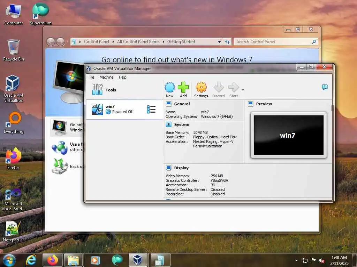
Task: Open the Everything desktop shortcut
Action: click(14, 123)
